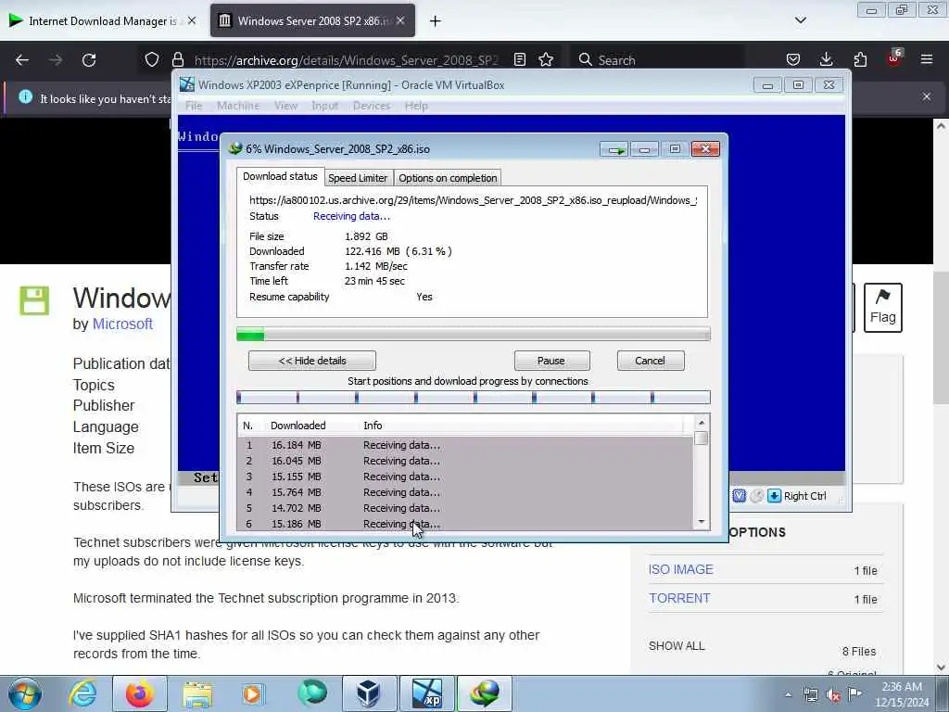
Task: Bookmark this page with star icon
Action: (x=546, y=59)
